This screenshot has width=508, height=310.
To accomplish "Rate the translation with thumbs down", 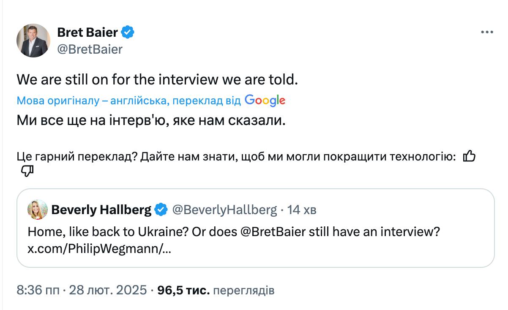I will point(27,171).
